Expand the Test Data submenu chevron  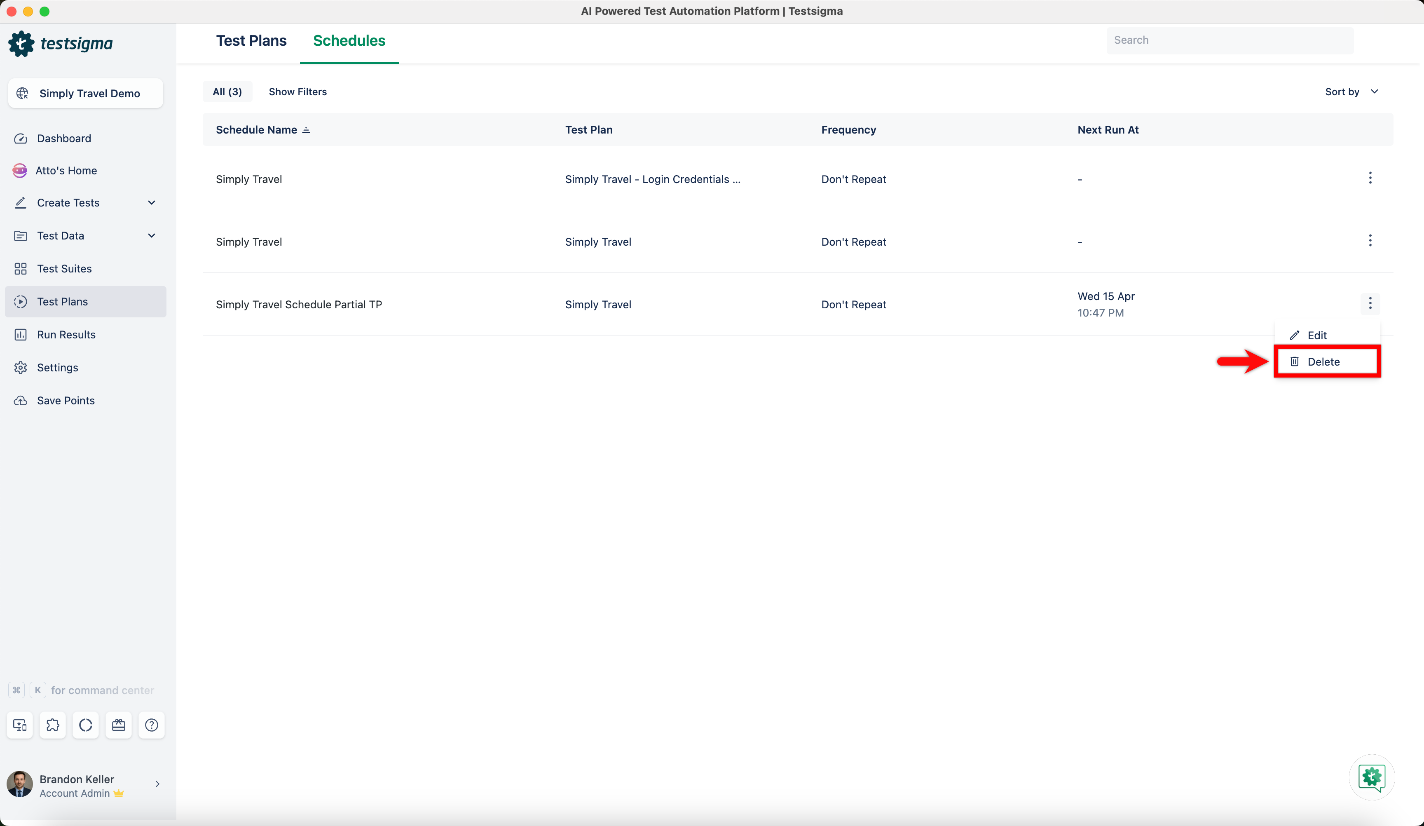tap(152, 236)
